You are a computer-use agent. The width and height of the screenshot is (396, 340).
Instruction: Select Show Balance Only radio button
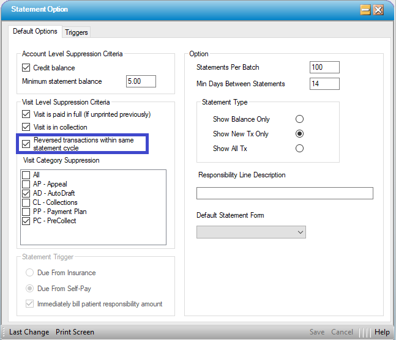299,119
